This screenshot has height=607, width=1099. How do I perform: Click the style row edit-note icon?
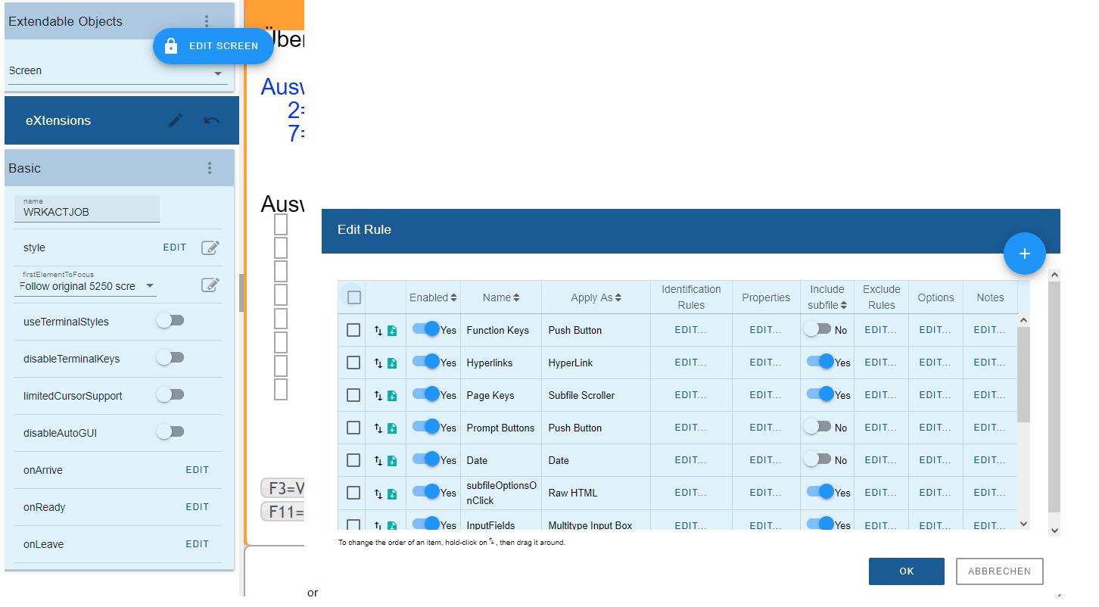[x=210, y=247]
